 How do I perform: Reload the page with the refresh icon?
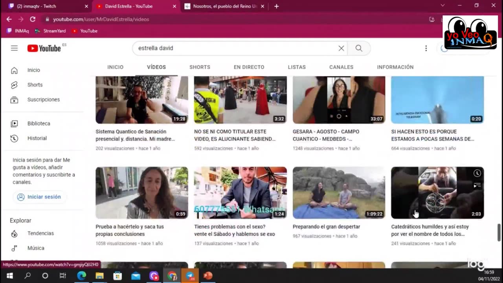pos(33,19)
